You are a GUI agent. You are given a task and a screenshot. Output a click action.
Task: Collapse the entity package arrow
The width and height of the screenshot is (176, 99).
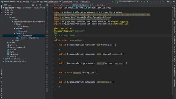pos(15,29)
